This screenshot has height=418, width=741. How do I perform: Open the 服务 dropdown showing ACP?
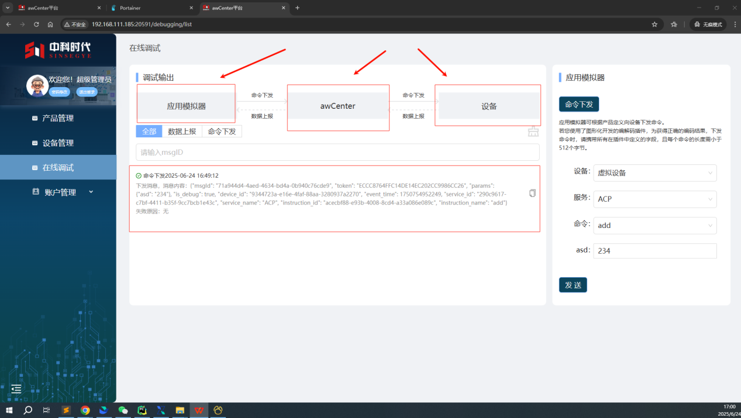[654, 199]
